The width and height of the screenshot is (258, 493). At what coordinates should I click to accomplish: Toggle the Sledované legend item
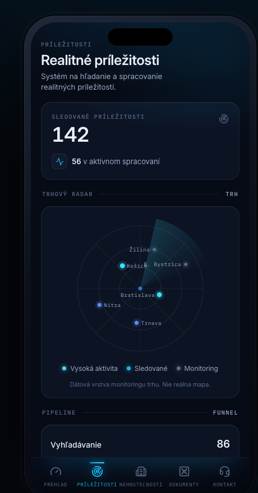click(147, 368)
